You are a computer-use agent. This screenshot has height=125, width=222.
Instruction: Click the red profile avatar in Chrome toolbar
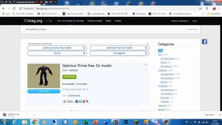coord(214,9)
